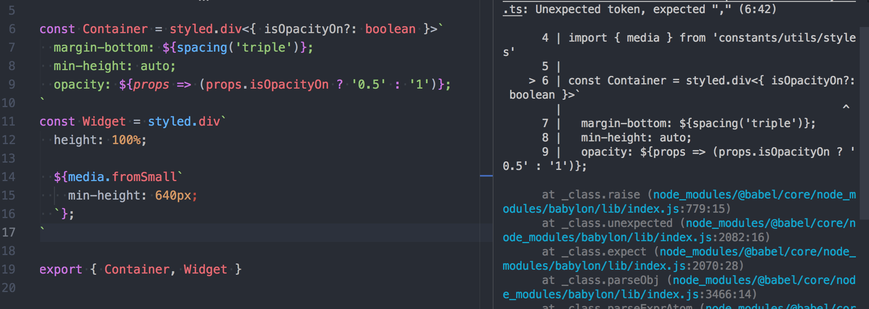
Task: Click 'at _class.expect' in the stack trace
Action: pyautogui.click(x=594, y=252)
